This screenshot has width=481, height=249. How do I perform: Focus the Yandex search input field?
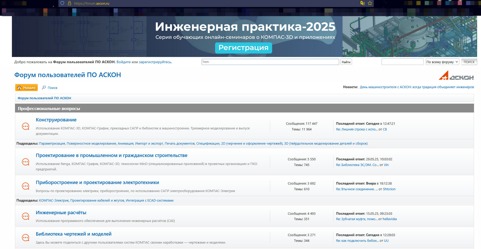[x=270, y=62]
